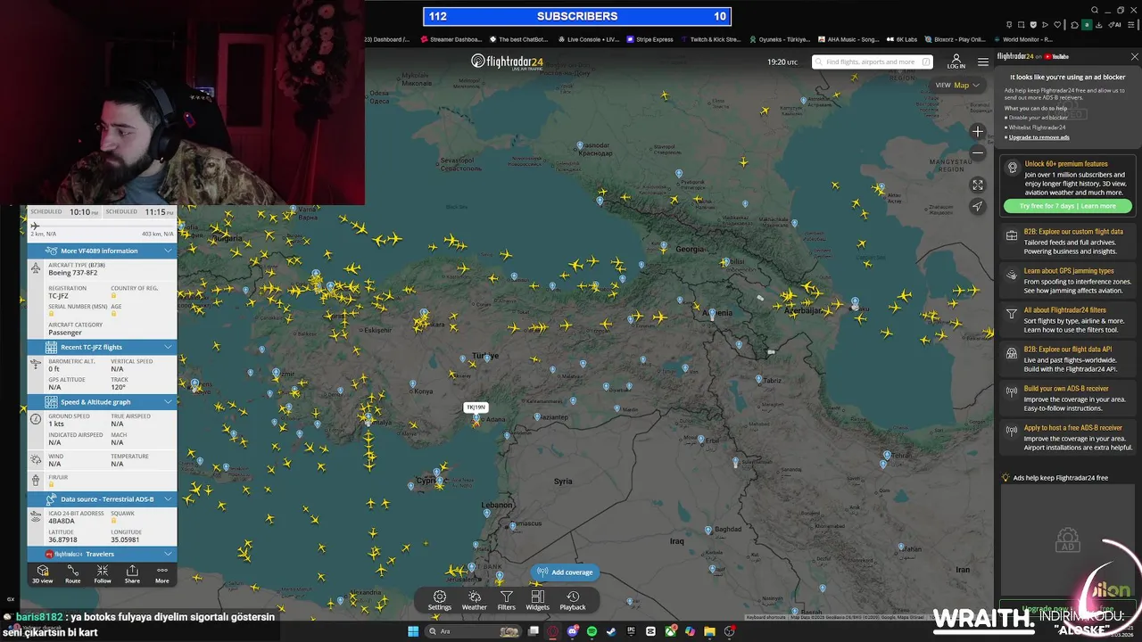Center map on my location
This screenshot has width=1142, height=642.
click(x=977, y=206)
